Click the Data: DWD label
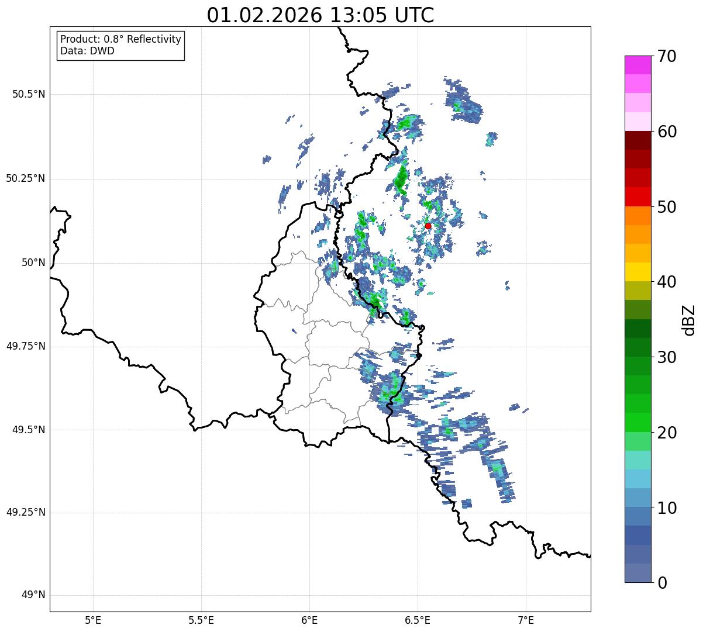 pyautogui.click(x=87, y=51)
